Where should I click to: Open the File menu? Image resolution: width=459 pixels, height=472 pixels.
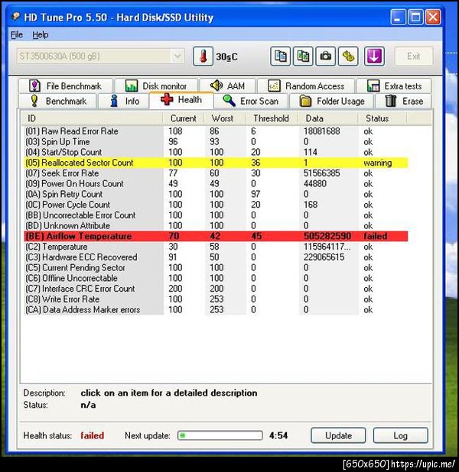pyautogui.click(x=17, y=35)
